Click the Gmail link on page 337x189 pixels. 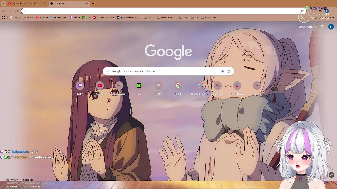pos(301,27)
